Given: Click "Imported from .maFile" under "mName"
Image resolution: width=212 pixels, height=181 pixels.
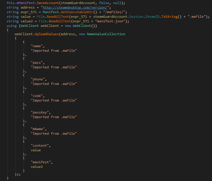Looking at the screenshot, I should (54, 134).
